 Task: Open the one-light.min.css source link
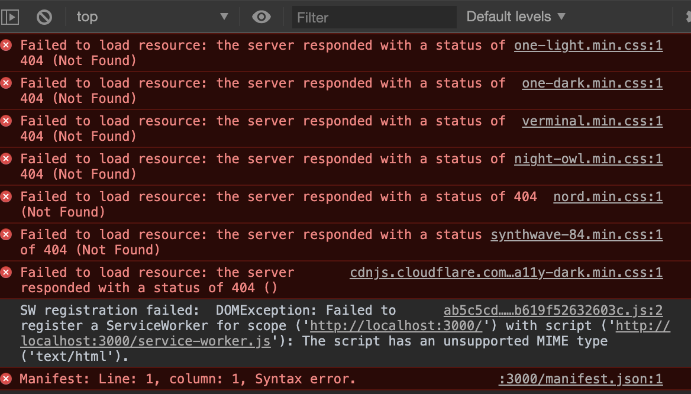tap(588, 45)
